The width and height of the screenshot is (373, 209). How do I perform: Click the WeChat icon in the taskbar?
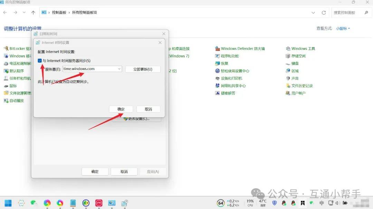[34, 203]
